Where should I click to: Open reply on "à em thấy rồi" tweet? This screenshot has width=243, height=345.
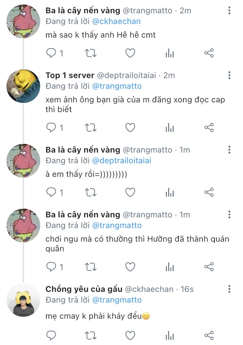[x=51, y=192]
